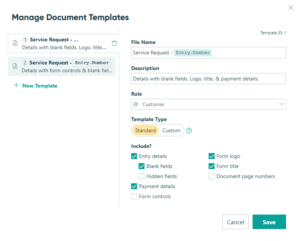Close the Manage Document Templates dialog

click(291, 8)
